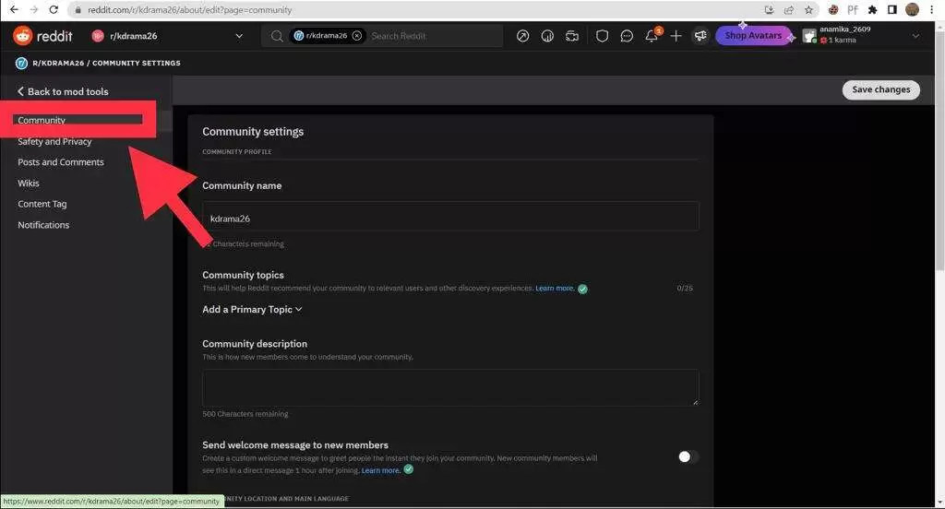Click the Community settings heading
Image resolution: width=945 pixels, height=509 pixels.
(x=253, y=132)
